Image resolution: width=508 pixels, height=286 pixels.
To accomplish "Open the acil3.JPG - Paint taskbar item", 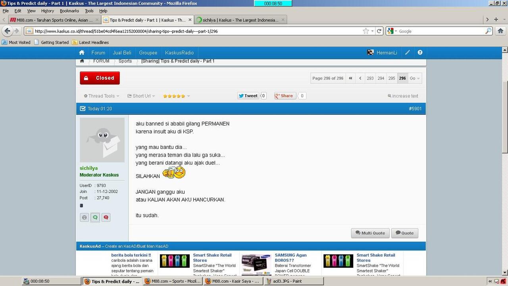I will click(294, 281).
